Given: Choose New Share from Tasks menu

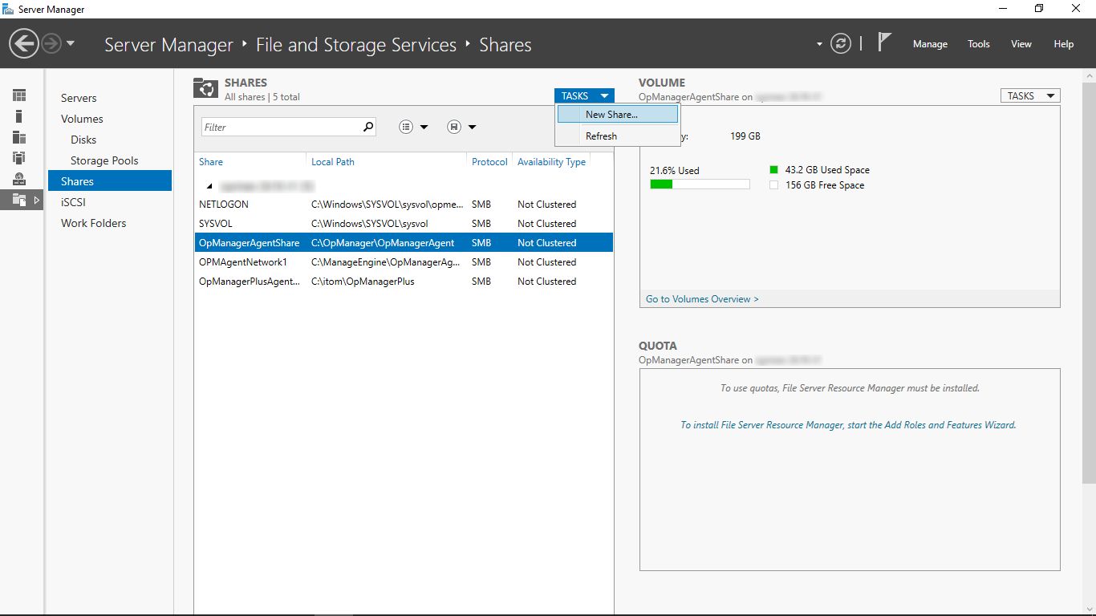Looking at the screenshot, I should (611, 115).
